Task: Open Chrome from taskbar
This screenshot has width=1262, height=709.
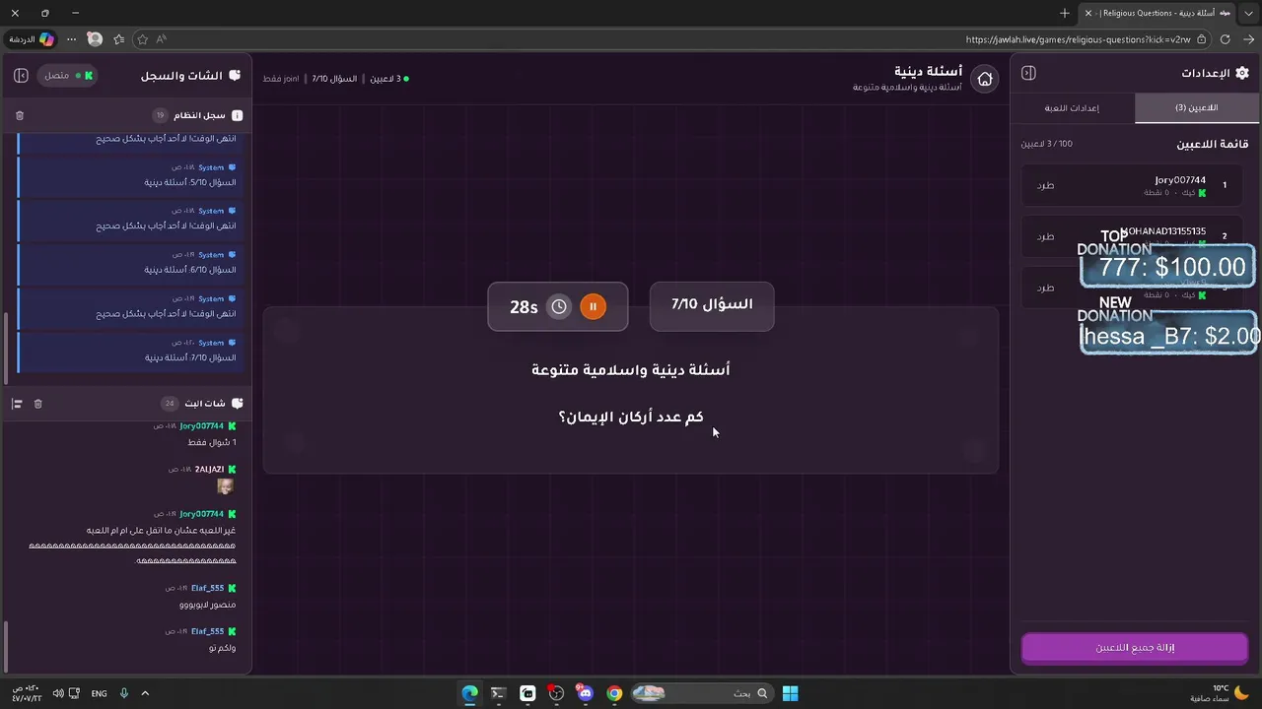Action: (x=614, y=693)
